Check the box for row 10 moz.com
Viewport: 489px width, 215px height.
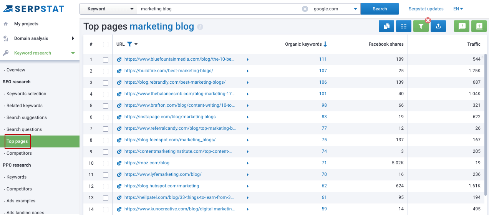pos(106,163)
